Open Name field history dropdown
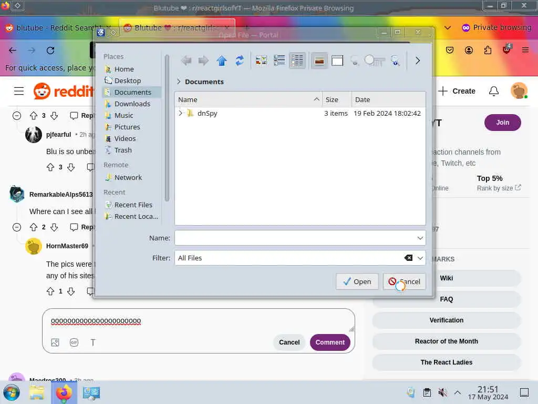This screenshot has width=538, height=404. 420,238
